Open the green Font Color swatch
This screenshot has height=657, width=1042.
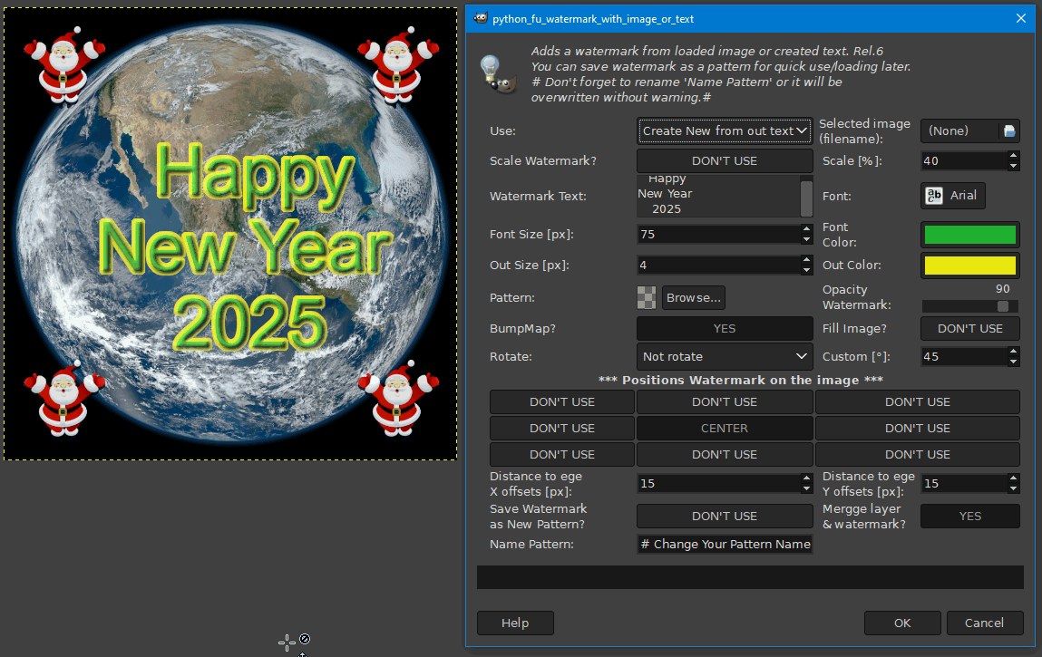tap(970, 235)
